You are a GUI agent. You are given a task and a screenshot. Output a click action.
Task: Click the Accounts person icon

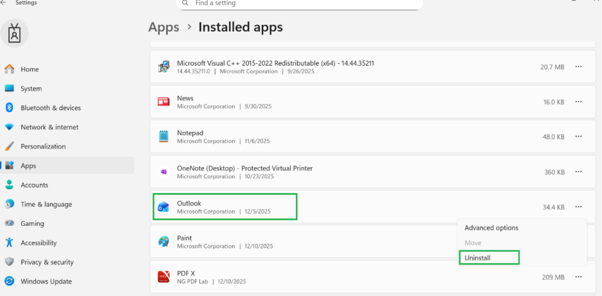[x=10, y=185]
